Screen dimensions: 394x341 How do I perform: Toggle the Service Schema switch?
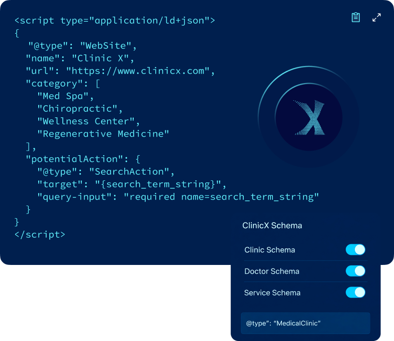tap(355, 293)
